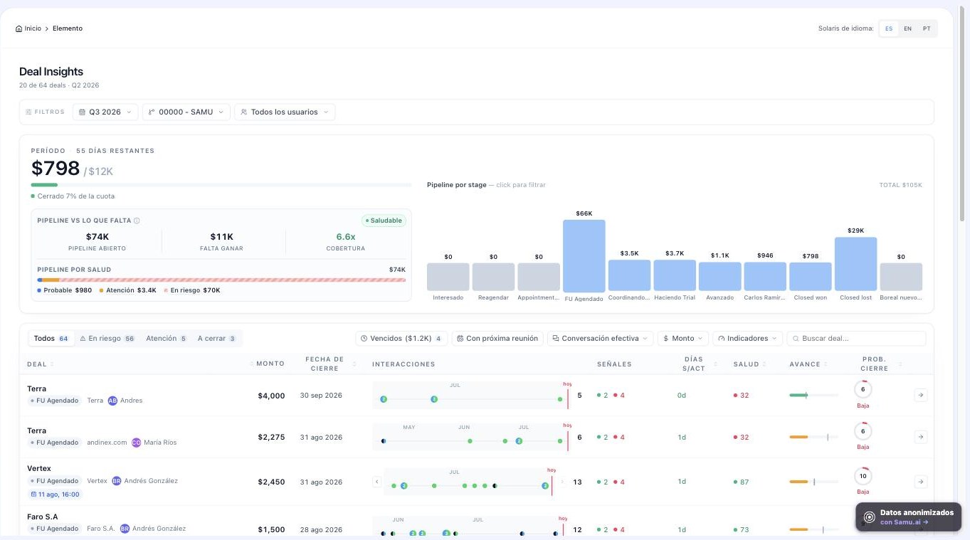
Task: Select the Todos 64 tab
Action: click(x=51, y=339)
